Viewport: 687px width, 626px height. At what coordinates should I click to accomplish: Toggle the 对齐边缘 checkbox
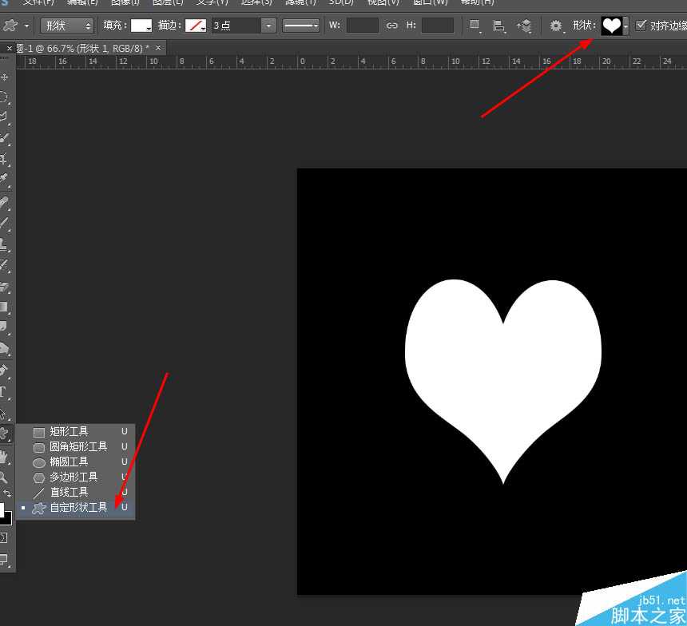641,26
